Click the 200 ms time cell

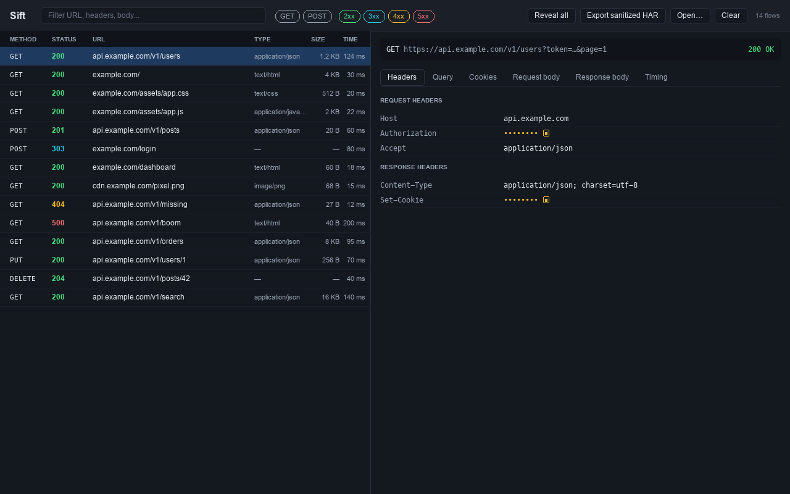click(x=354, y=223)
